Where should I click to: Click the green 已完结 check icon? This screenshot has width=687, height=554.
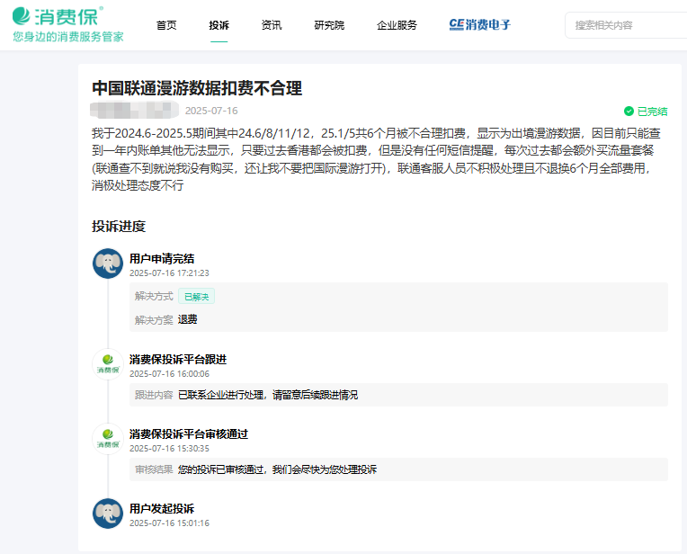pos(629,112)
